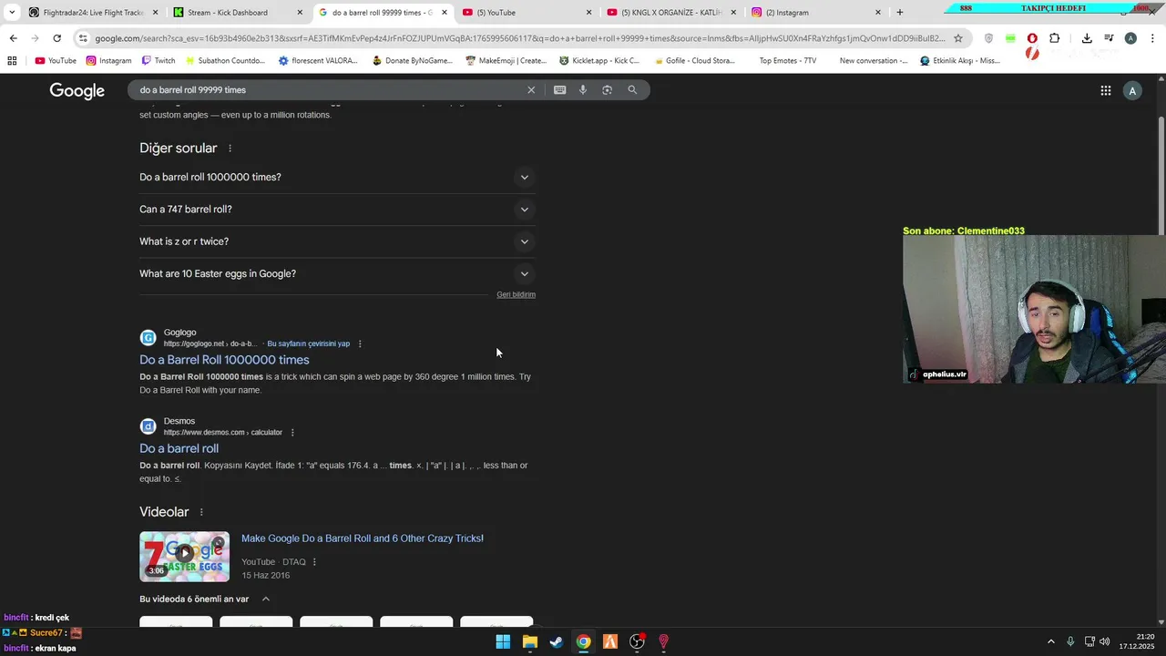
Task: Expand 'Do a barrel roll 1000000 times?' question
Action: coord(337,177)
